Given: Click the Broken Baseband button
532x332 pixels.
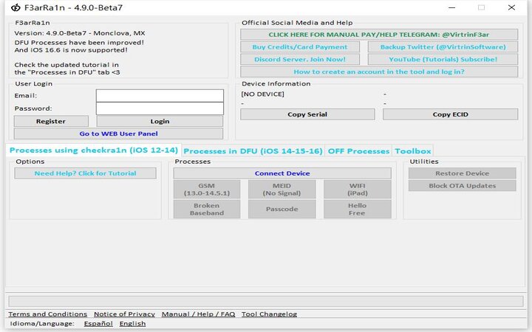Looking at the screenshot, I should pos(207,209).
